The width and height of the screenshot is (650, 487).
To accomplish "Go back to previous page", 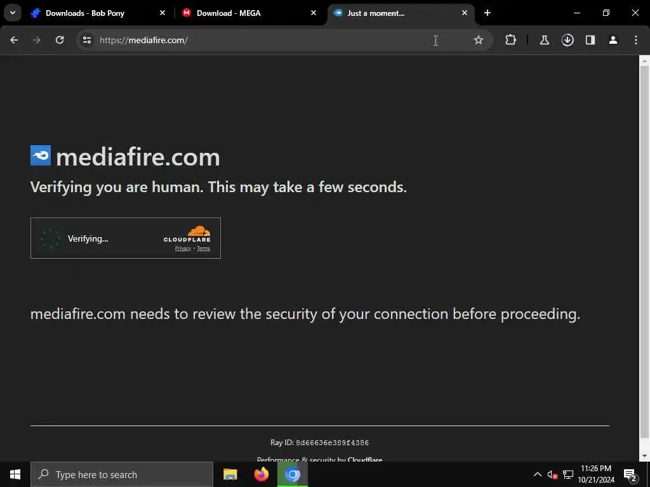I will [x=14, y=40].
